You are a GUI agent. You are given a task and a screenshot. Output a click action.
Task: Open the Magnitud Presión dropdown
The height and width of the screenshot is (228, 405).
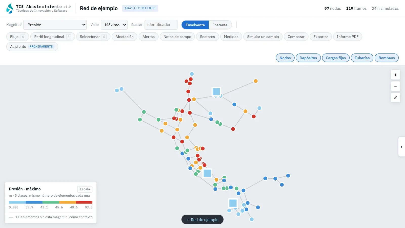(x=55, y=25)
